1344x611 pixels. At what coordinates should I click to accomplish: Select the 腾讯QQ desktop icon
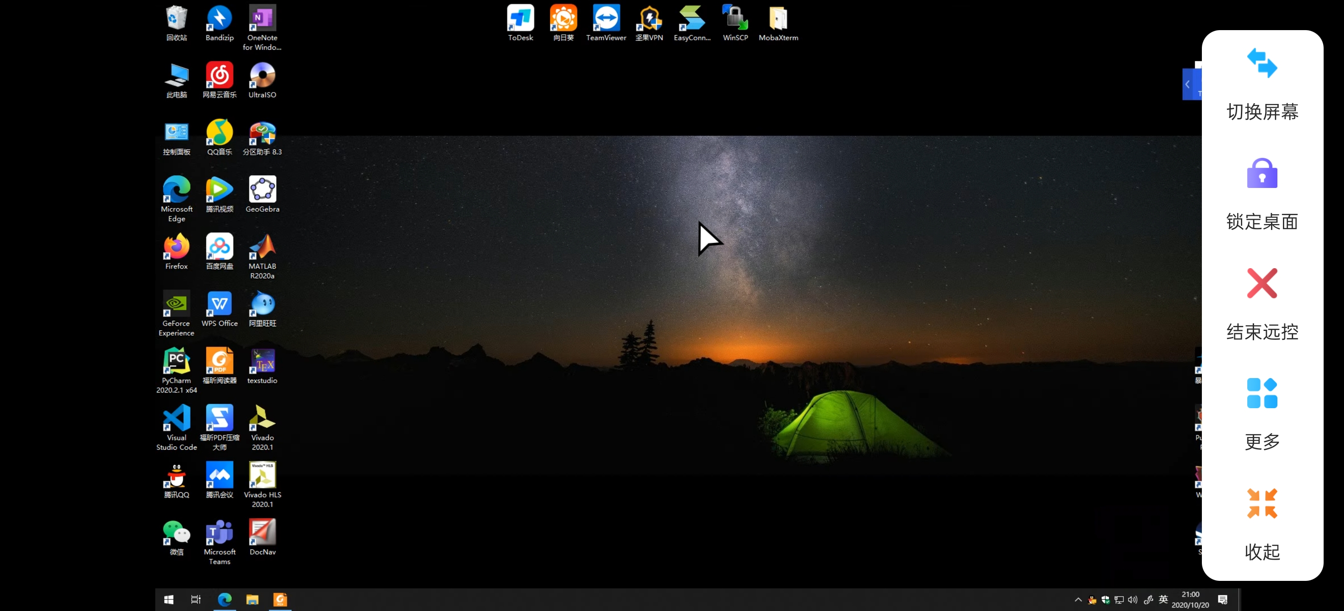click(x=176, y=481)
